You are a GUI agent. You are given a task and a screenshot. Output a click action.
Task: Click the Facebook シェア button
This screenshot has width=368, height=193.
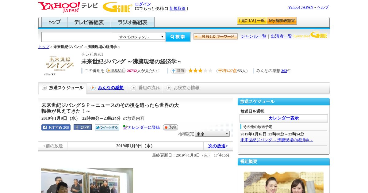click(82, 127)
